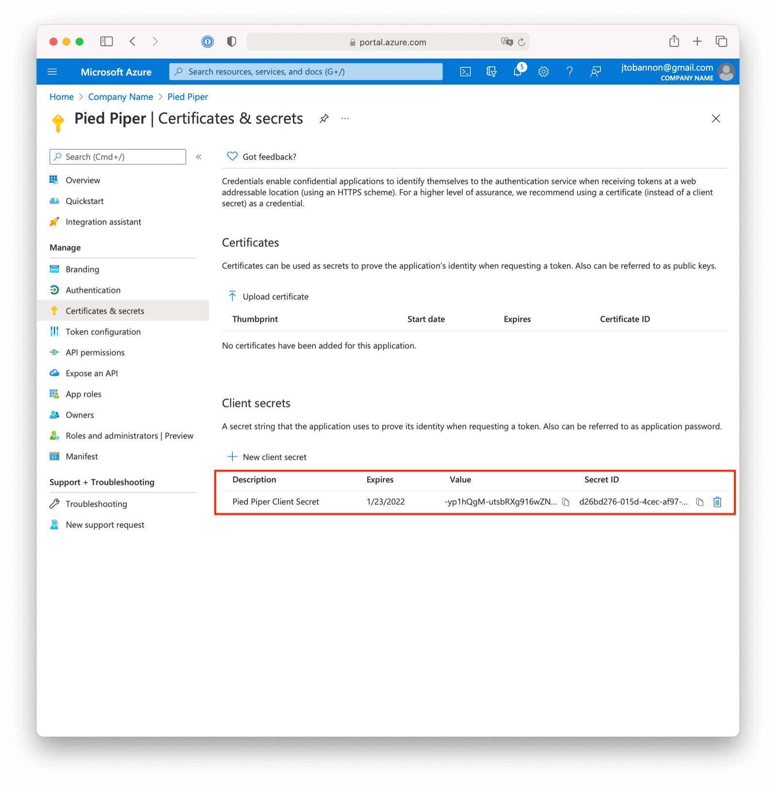Open the account avatar menu
The height and width of the screenshot is (785, 776).
pyautogui.click(x=726, y=72)
